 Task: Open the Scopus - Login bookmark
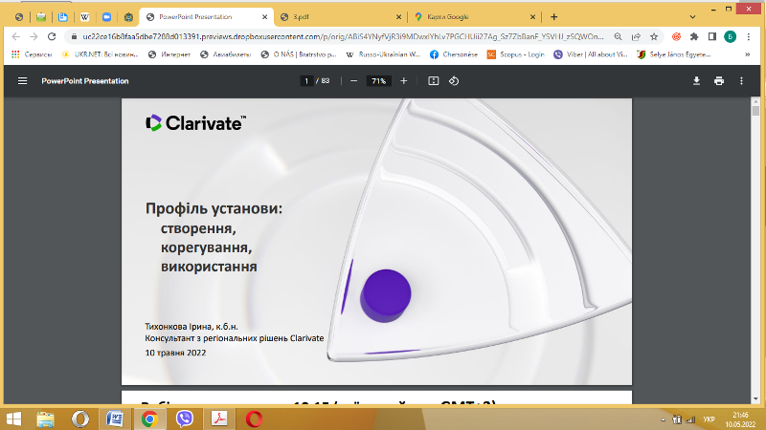coord(519,54)
